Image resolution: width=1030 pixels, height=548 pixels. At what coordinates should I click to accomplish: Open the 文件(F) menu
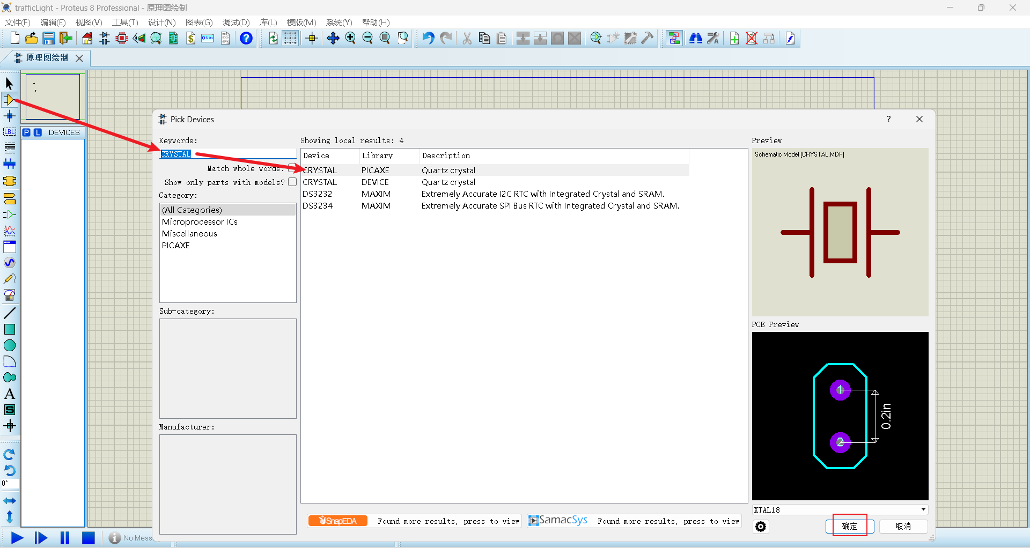pos(18,23)
